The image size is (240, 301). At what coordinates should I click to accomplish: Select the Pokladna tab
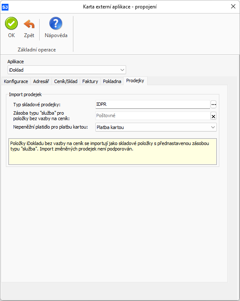coord(112,81)
